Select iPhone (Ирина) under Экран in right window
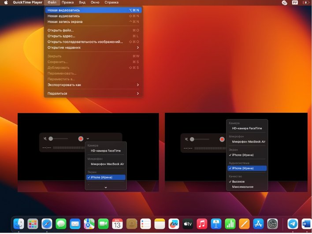Viewport: 312px width, 234px height. point(247,155)
